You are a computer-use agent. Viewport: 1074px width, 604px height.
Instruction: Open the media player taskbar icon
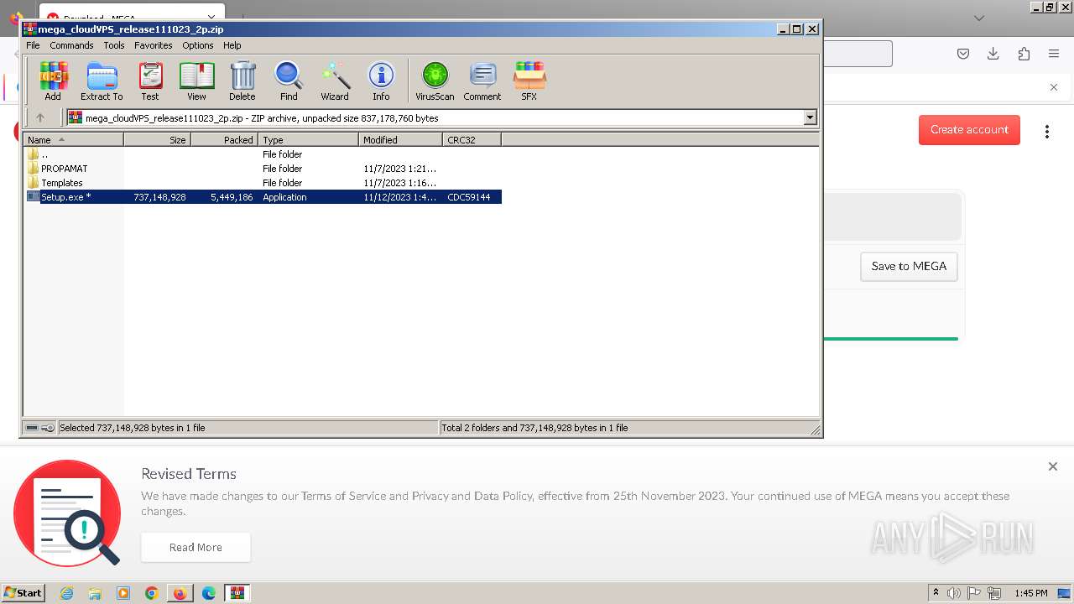pos(123,593)
